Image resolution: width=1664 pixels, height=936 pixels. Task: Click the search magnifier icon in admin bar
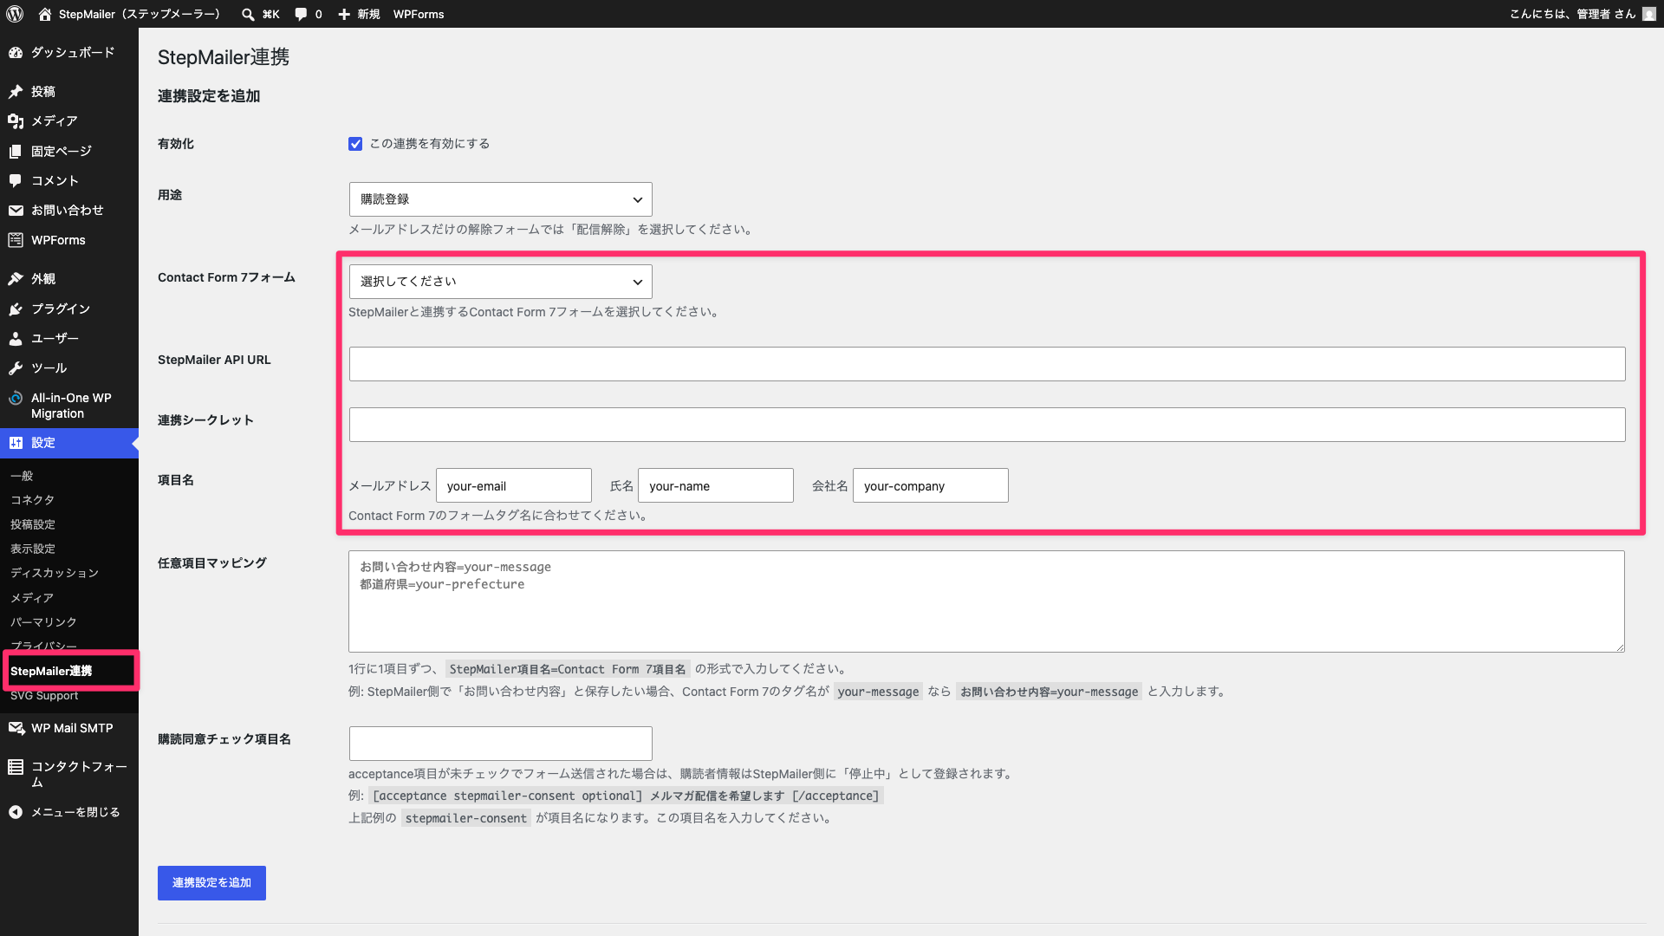pyautogui.click(x=248, y=14)
